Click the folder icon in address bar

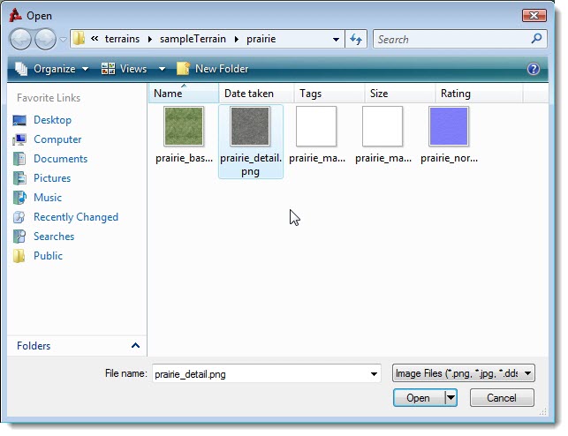click(x=79, y=39)
